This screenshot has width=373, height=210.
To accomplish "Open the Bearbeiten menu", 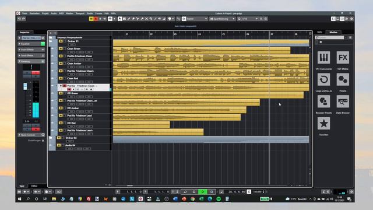I will 34,13.
